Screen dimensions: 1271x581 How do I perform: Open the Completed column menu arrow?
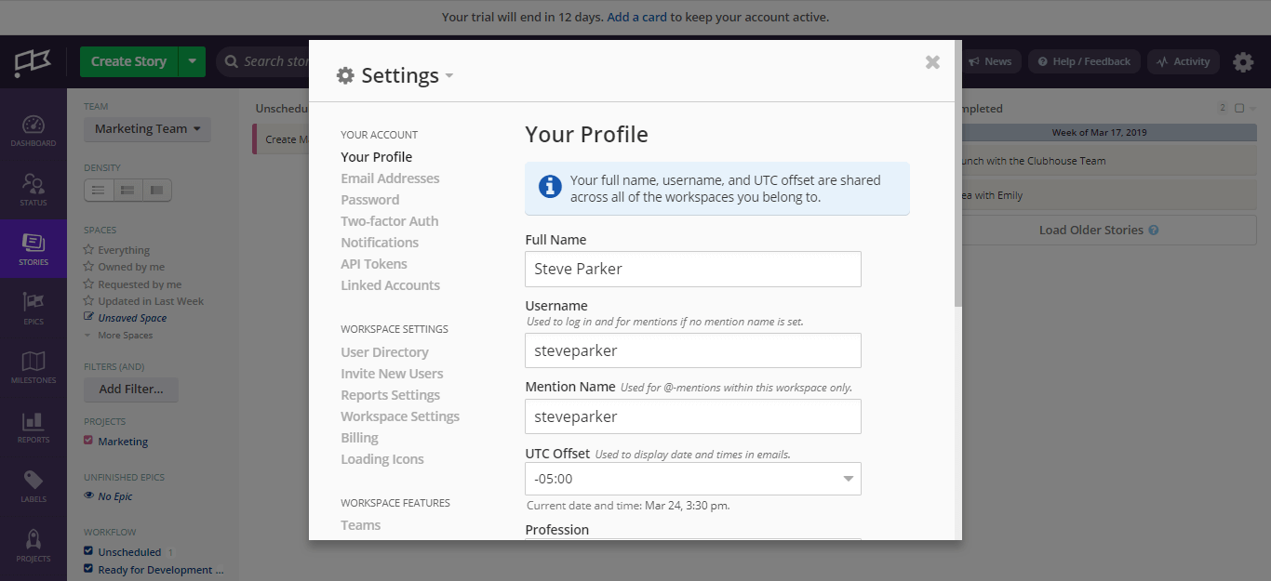coord(1252,109)
